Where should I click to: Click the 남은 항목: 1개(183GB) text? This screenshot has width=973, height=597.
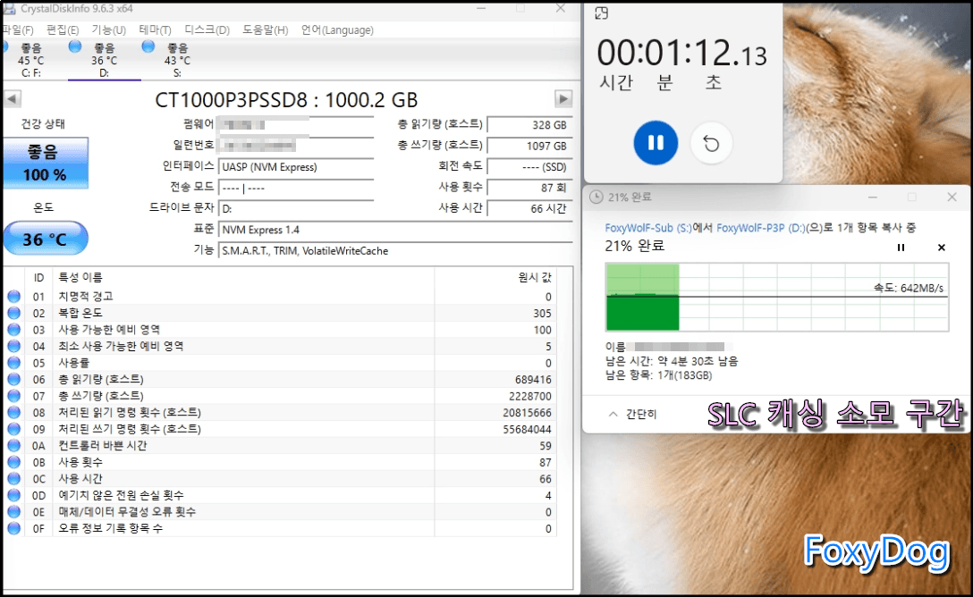pyautogui.click(x=658, y=375)
